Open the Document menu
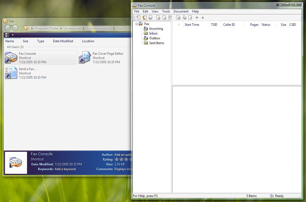Image resolution: width=306 pixels, height=202 pixels. [x=181, y=11]
